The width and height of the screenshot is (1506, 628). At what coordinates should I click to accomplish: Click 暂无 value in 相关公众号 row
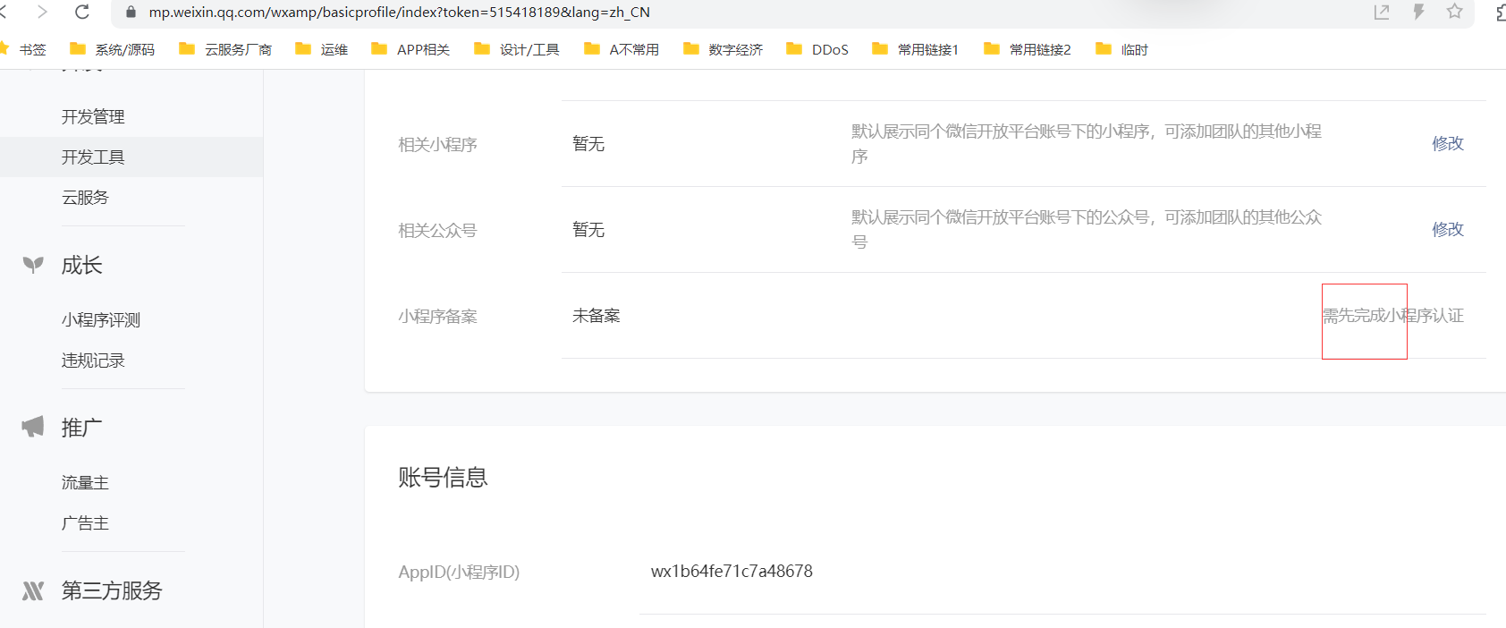click(588, 229)
